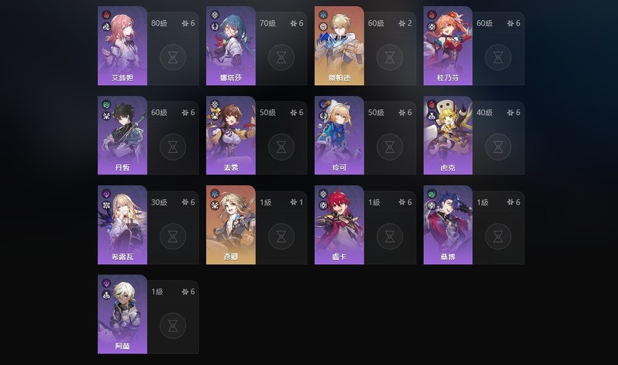The image size is (618, 365).
Task: Click the hourglass slot next to 娜塔莎
Action: [x=281, y=57]
